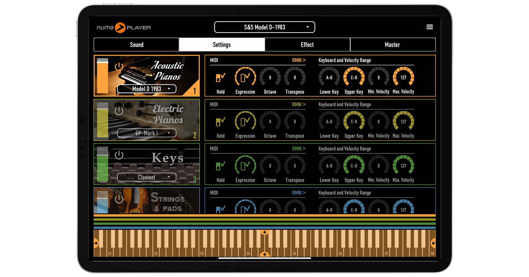Toggle power for Electric Pianos slot
This screenshot has width=529, height=277.
119,111
